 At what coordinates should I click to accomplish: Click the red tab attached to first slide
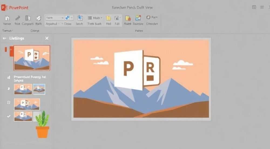coord(12,51)
